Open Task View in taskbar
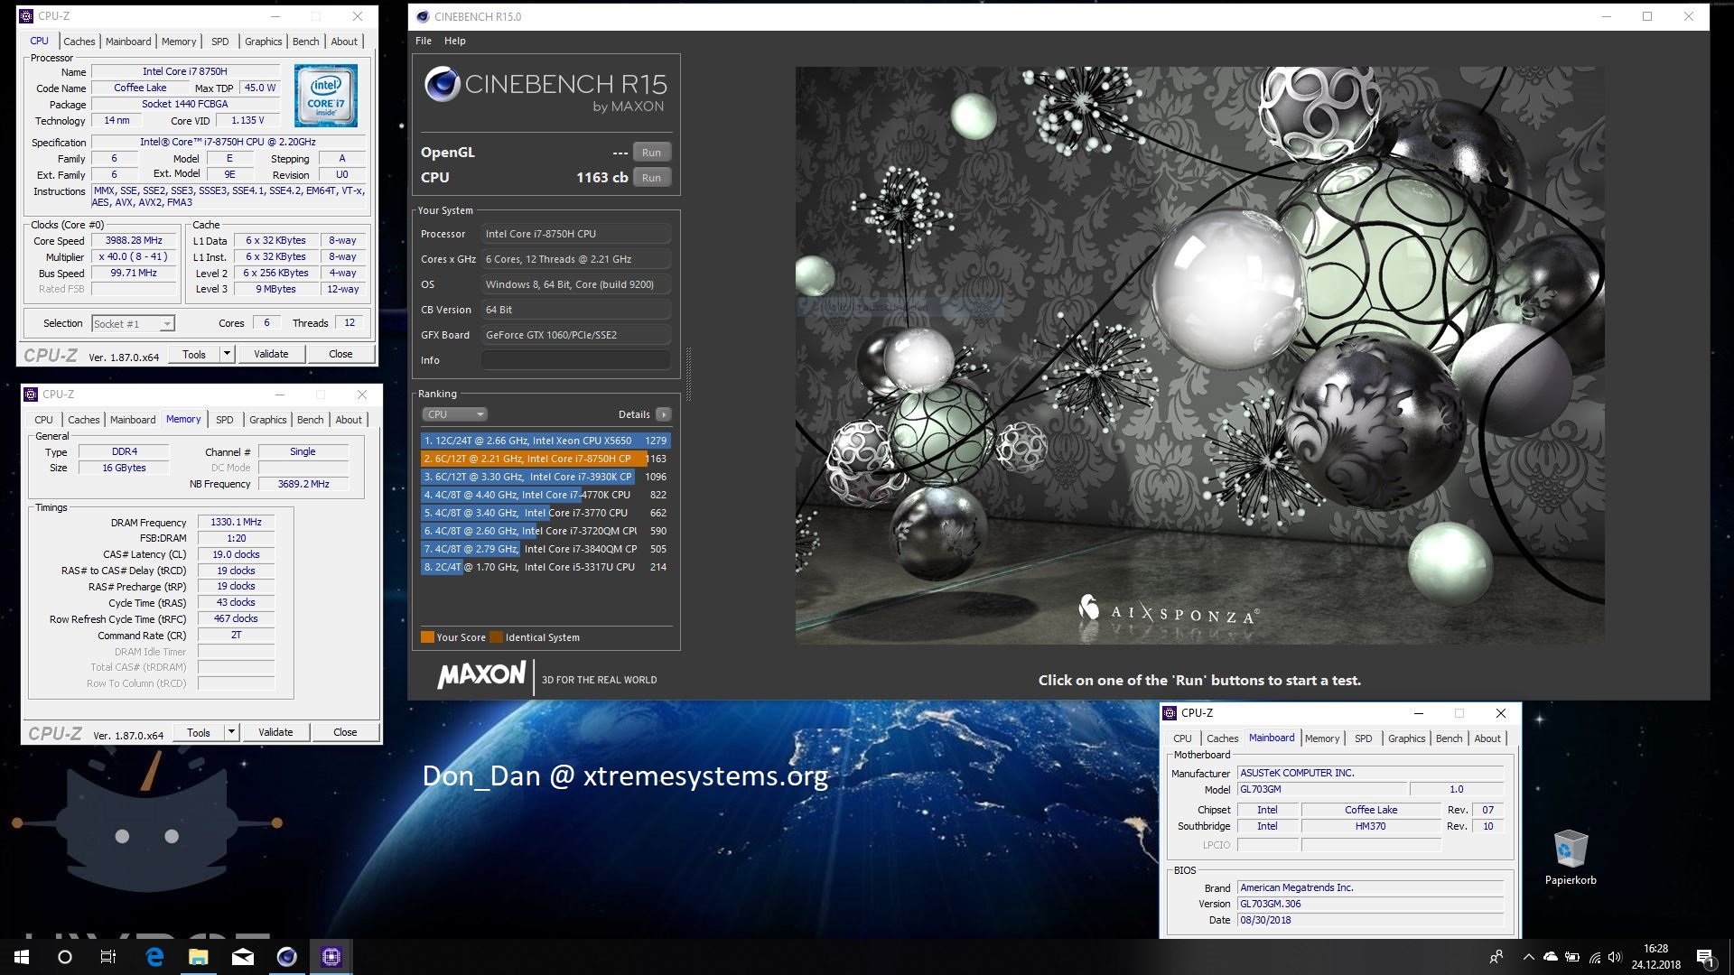The image size is (1734, 975). (108, 957)
